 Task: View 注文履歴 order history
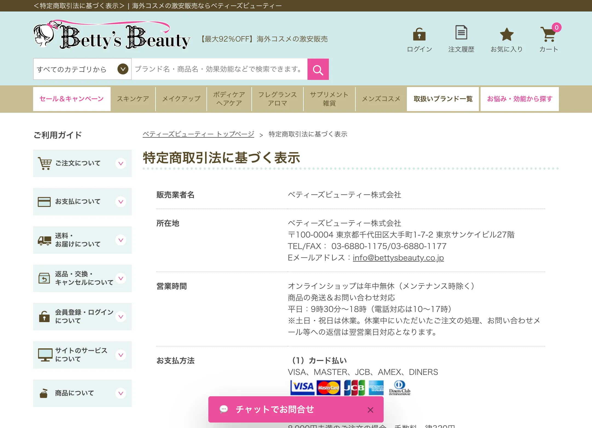point(461,38)
